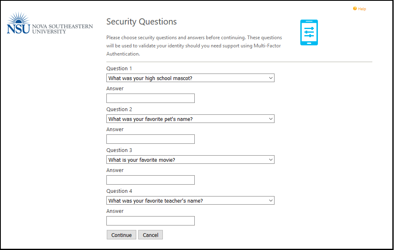Open the favorite movie question list

click(x=190, y=160)
